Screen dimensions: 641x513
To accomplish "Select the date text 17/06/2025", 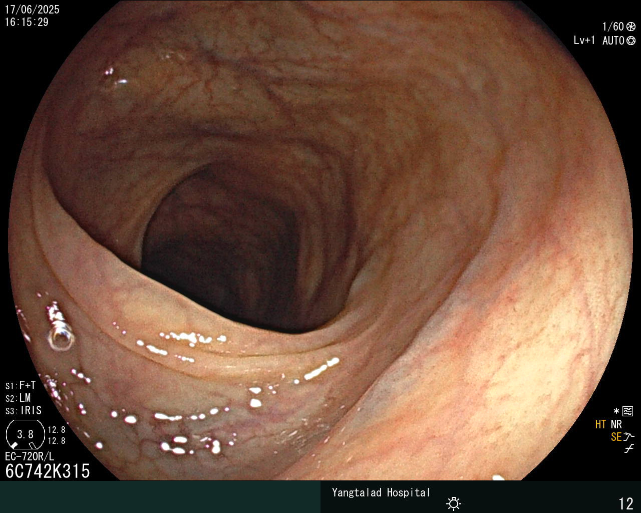I will click(x=32, y=10).
